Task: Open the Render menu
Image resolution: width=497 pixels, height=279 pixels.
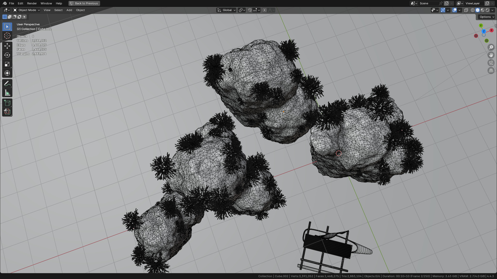Action: (32, 3)
